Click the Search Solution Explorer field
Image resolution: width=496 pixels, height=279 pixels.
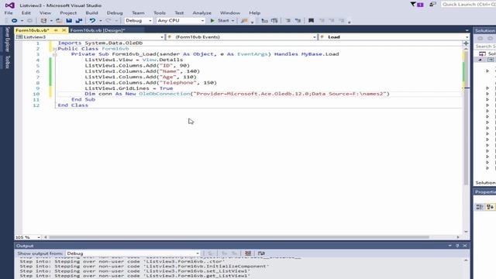click(x=485, y=46)
